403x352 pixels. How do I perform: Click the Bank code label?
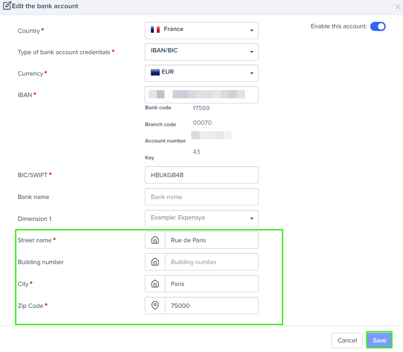click(158, 107)
